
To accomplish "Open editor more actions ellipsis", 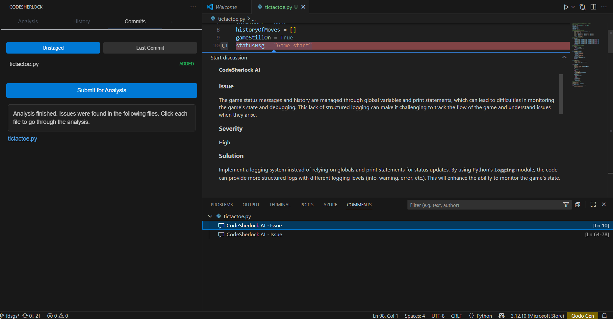I will pos(604,7).
